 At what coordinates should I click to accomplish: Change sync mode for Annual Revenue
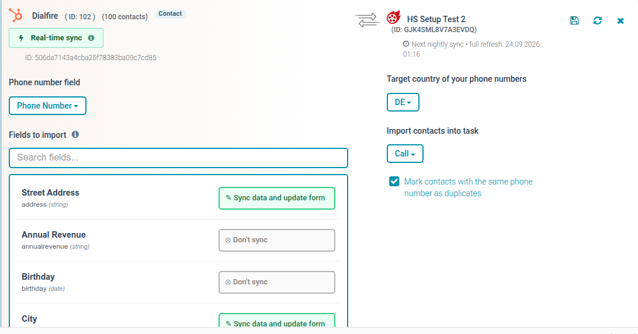tap(277, 240)
